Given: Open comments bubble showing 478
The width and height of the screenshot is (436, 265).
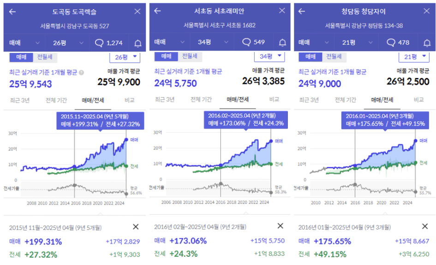Looking at the screenshot, I should tap(398, 42).
